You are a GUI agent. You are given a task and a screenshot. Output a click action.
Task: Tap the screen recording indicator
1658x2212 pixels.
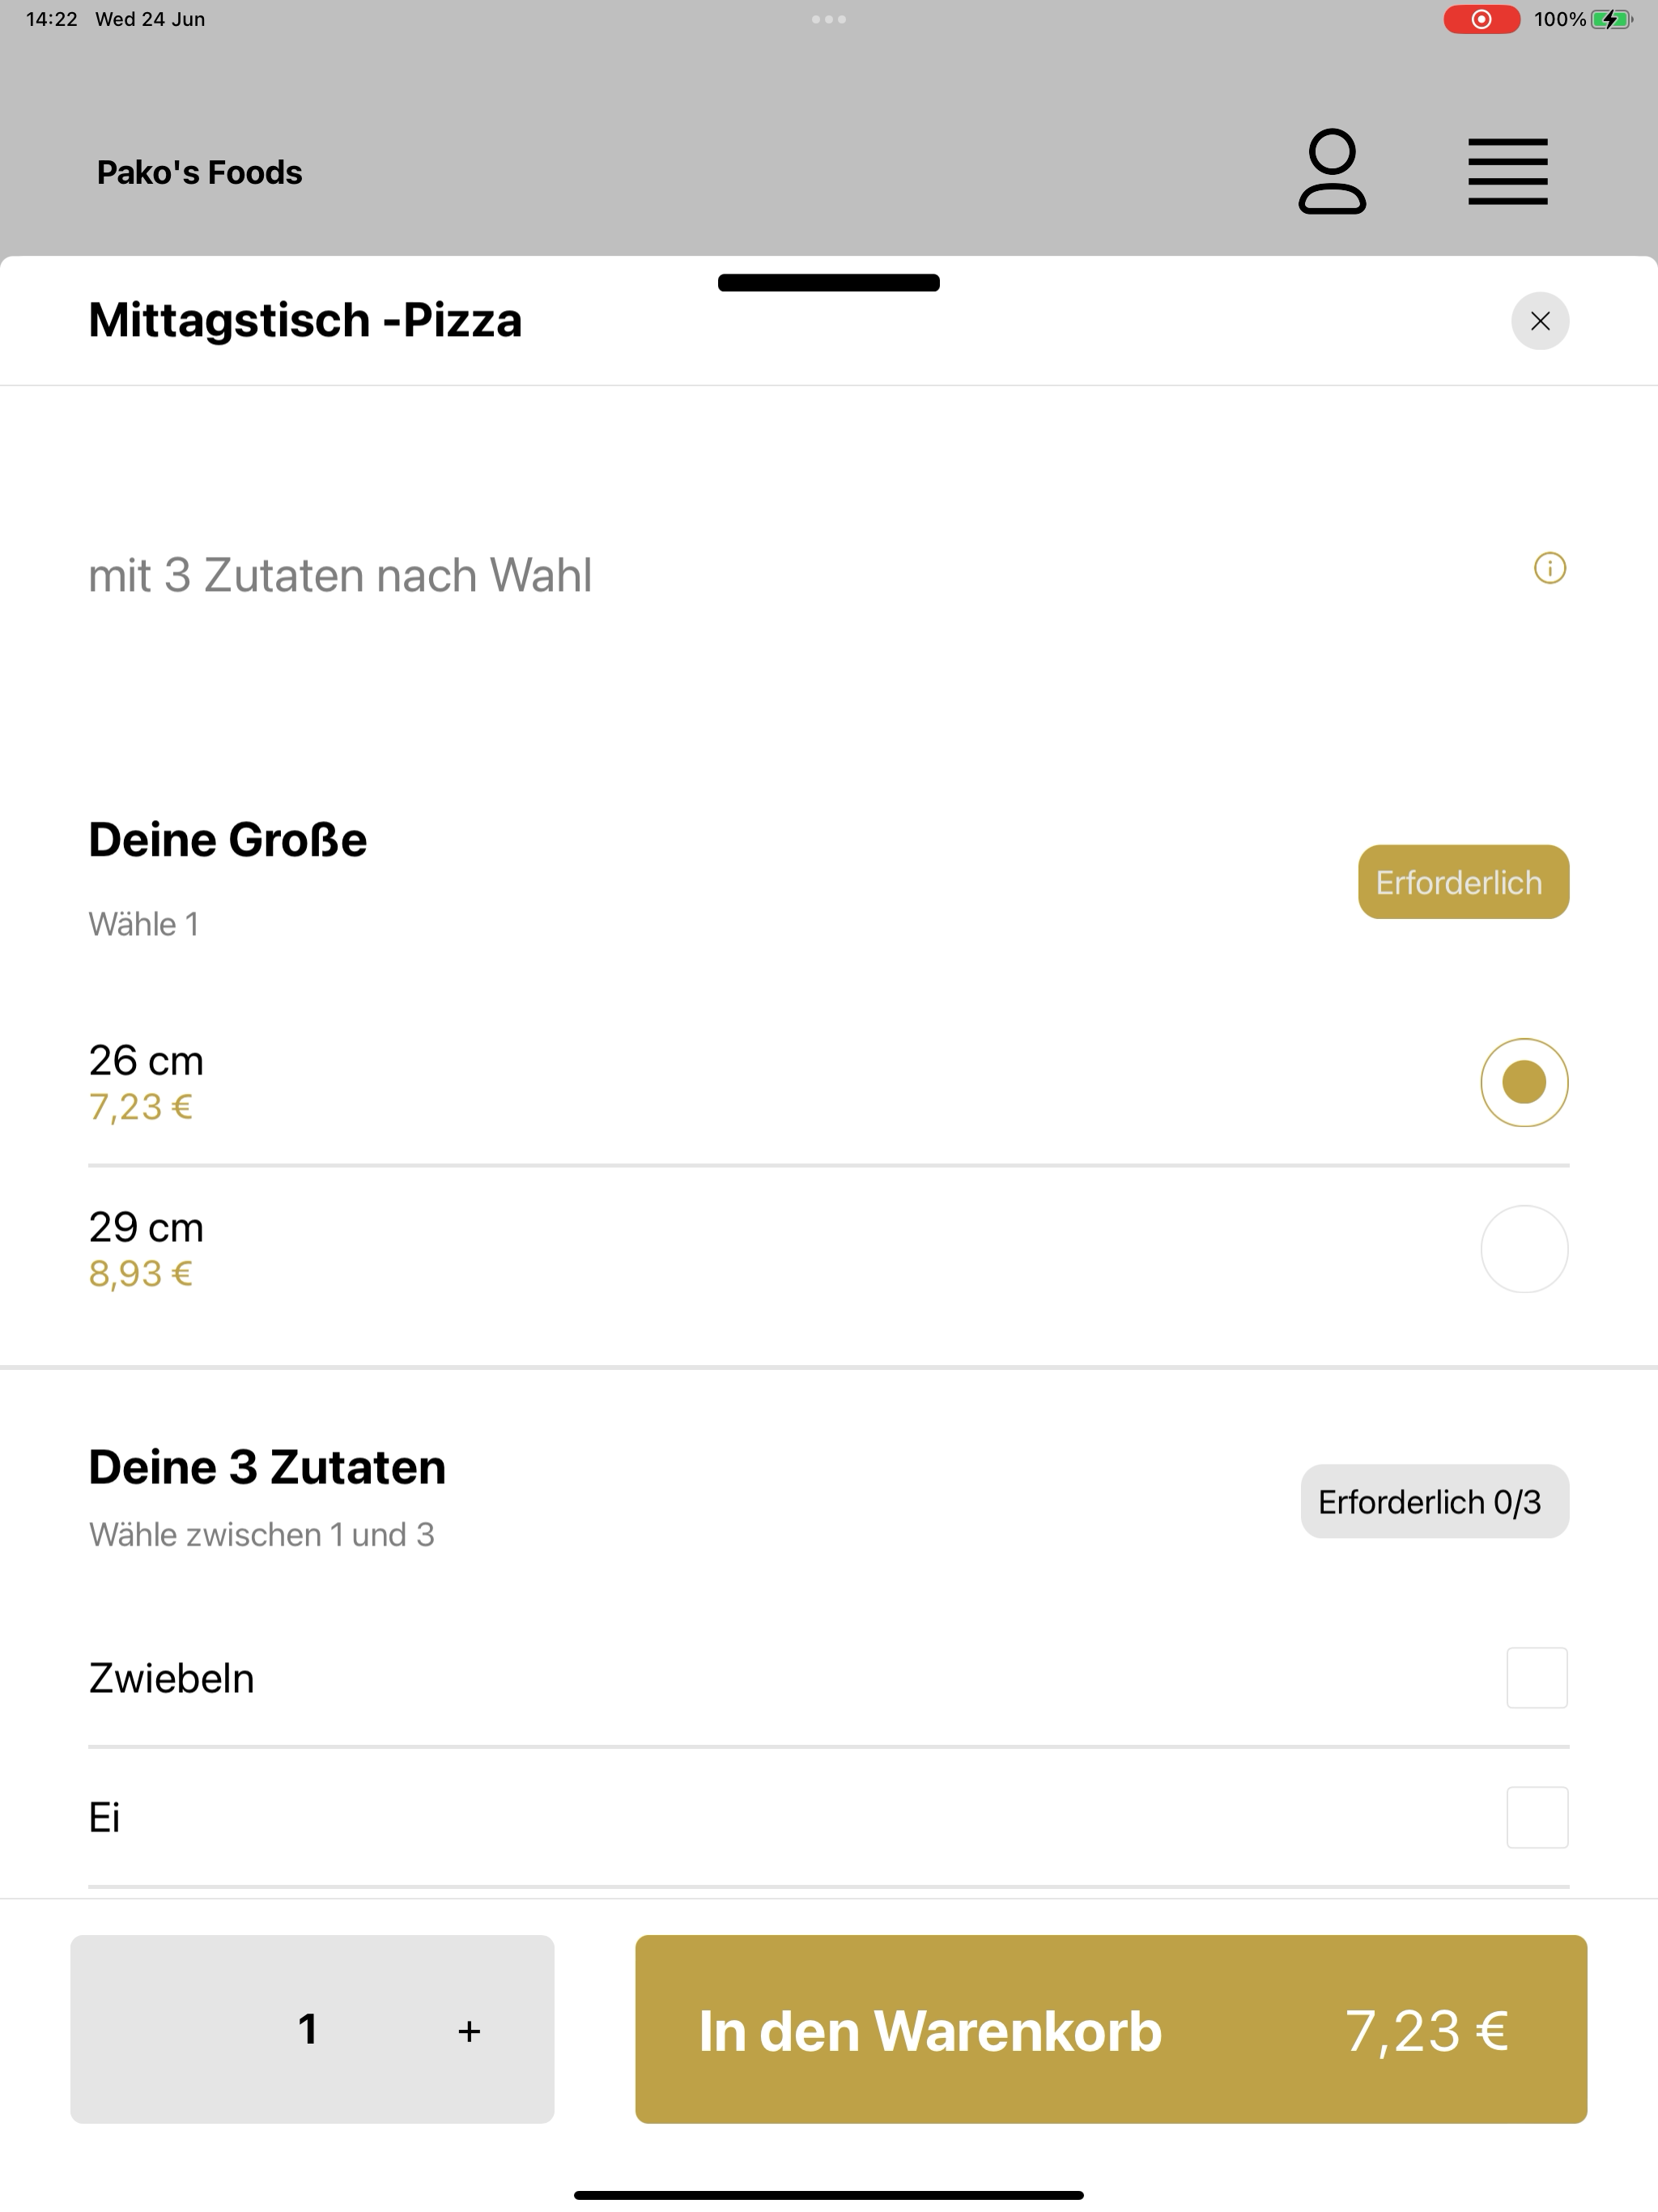(x=1481, y=19)
